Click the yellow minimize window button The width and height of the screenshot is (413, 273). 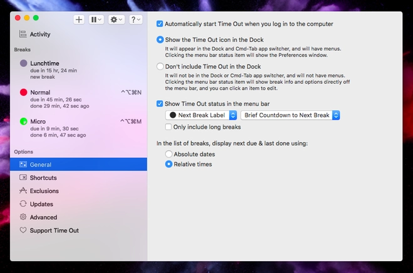[x=27, y=18]
